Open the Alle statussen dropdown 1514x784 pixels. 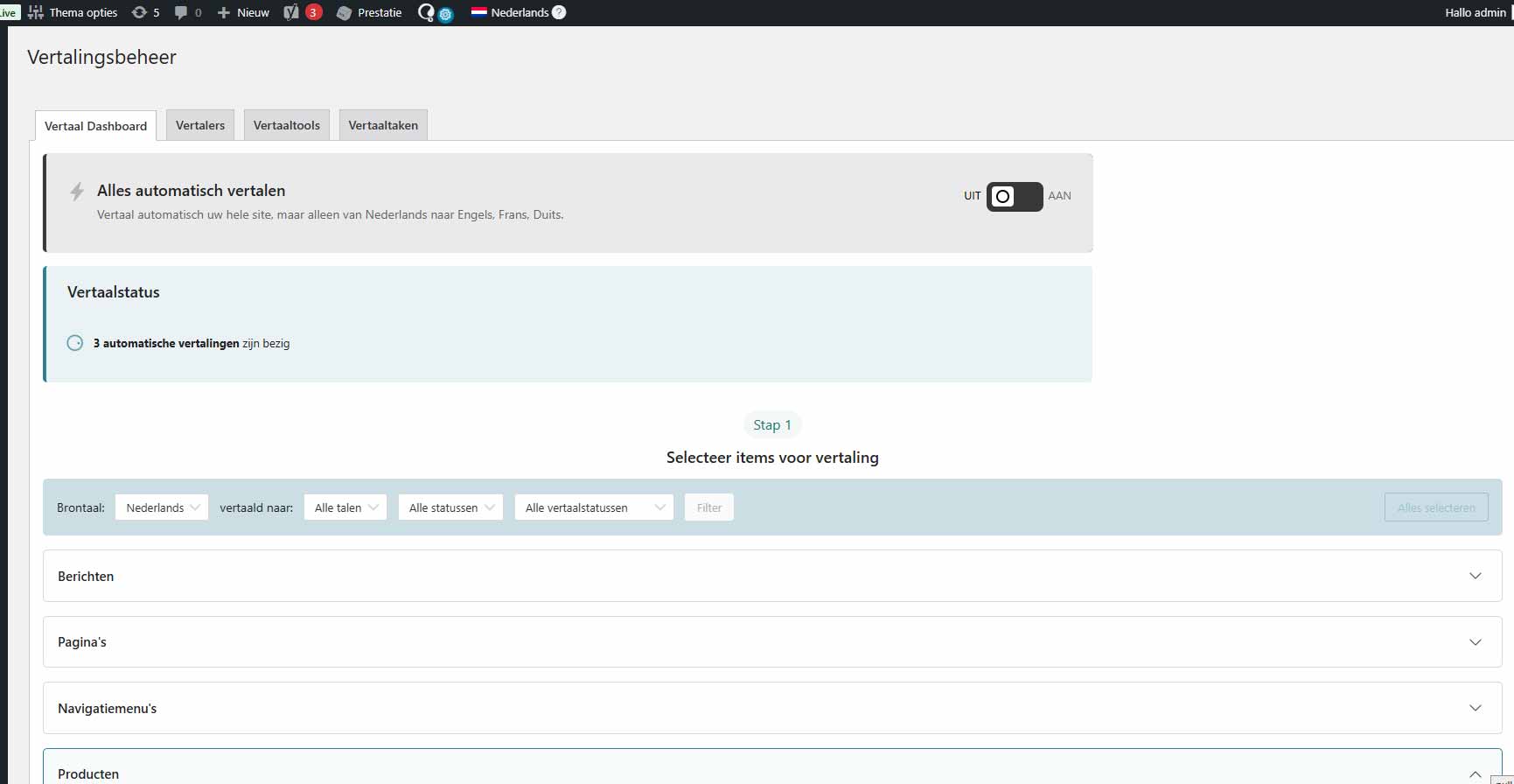(x=450, y=507)
